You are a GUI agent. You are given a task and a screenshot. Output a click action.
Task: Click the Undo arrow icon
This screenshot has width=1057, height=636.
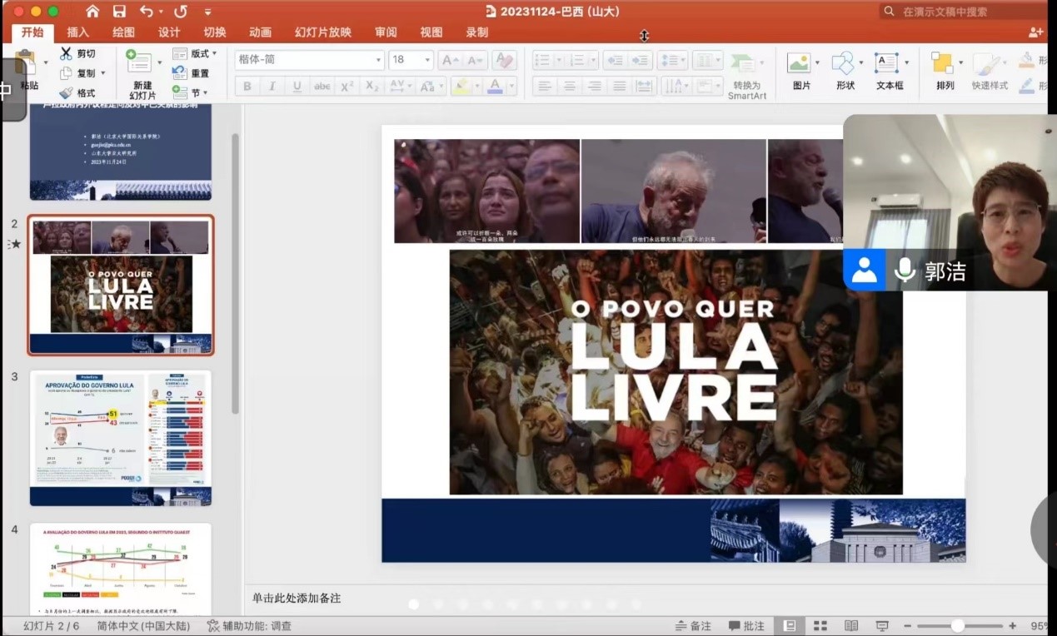pyautogui.click(x=147, y=12)
